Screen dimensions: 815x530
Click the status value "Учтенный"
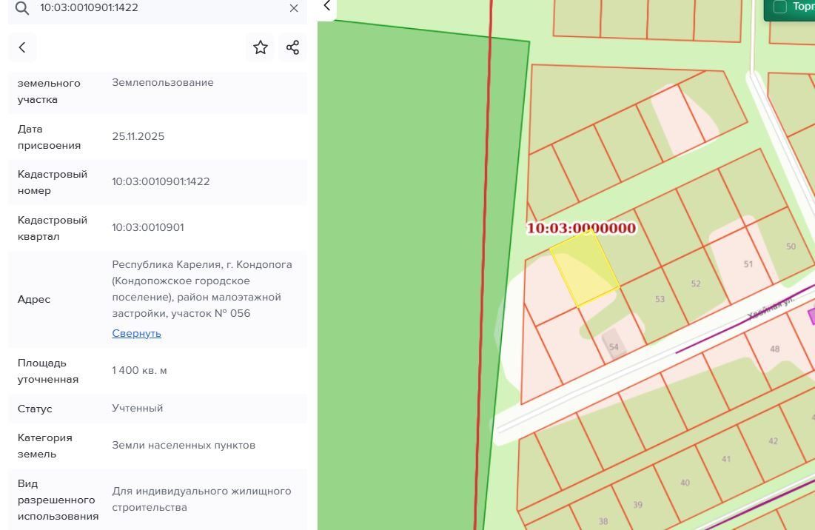[137, 409]
